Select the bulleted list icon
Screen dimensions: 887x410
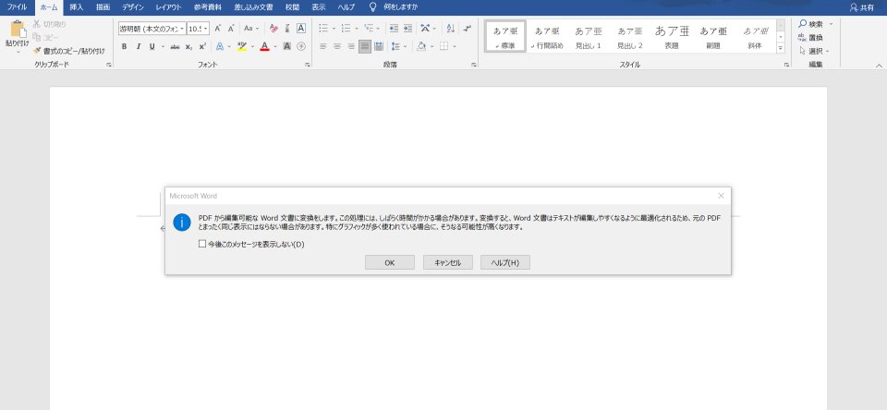323,28
